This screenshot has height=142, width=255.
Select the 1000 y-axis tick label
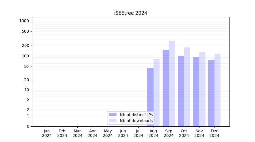coord(24,21)
